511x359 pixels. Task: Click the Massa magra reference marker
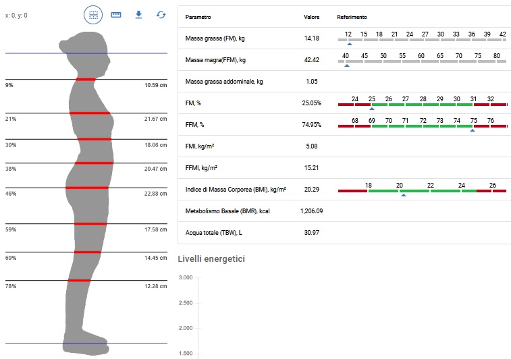[347, 65]
